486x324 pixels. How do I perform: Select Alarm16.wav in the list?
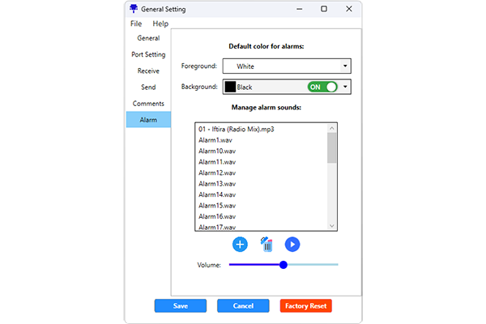click(x=262, y=216)
